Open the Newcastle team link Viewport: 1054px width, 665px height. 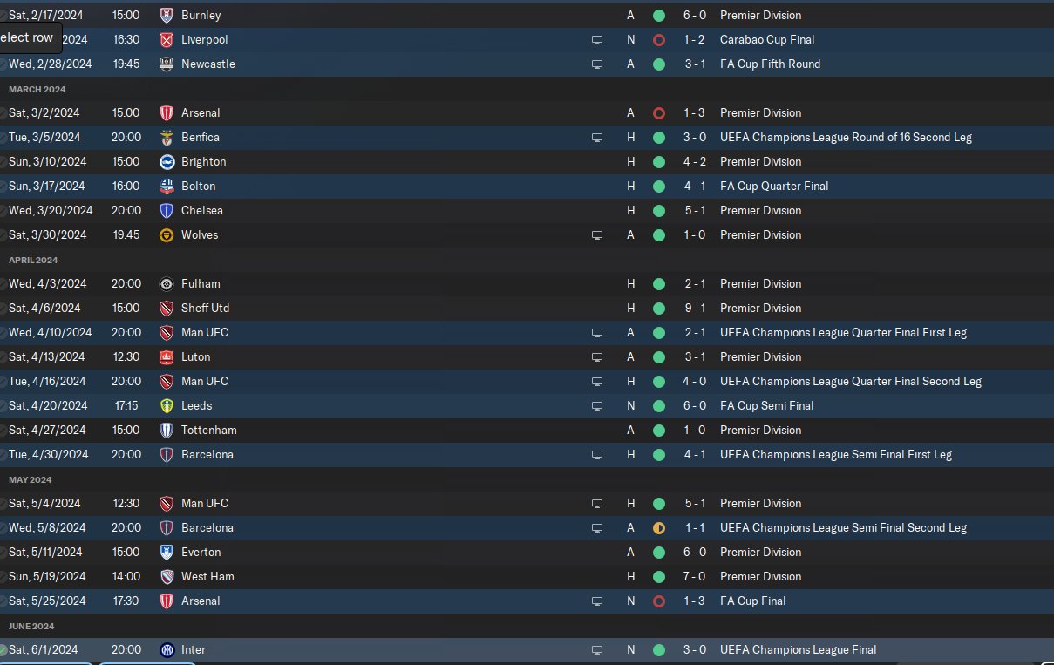[208, 64]
